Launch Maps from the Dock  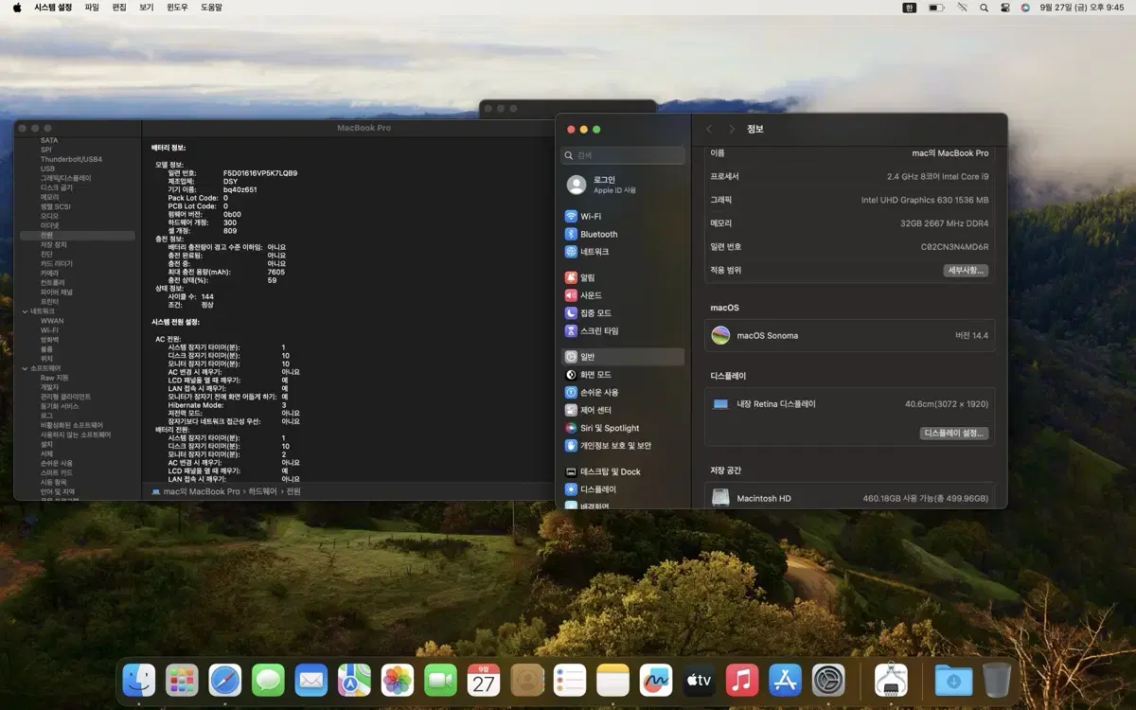point(354,680)
